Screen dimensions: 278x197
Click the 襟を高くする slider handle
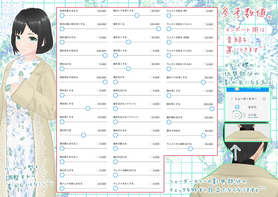(x=62, y=95)
